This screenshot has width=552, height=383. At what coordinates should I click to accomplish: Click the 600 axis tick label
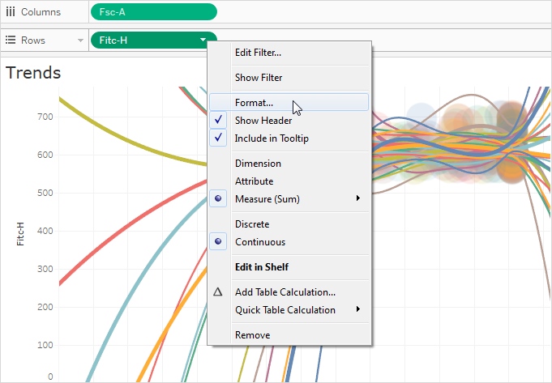point(45,155)
